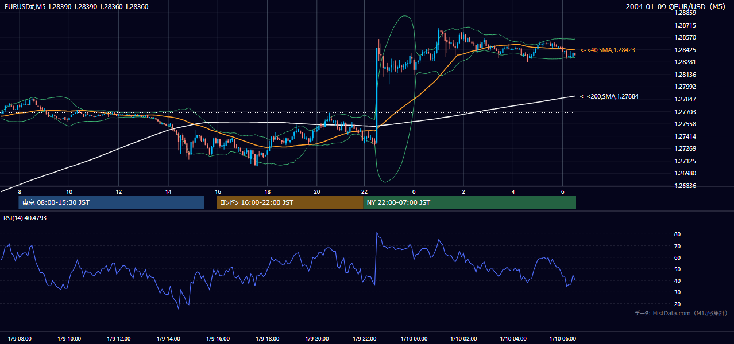Click the RSI 20 level label
This screenshot has width=734, height=344.
[x=678, y=304]
